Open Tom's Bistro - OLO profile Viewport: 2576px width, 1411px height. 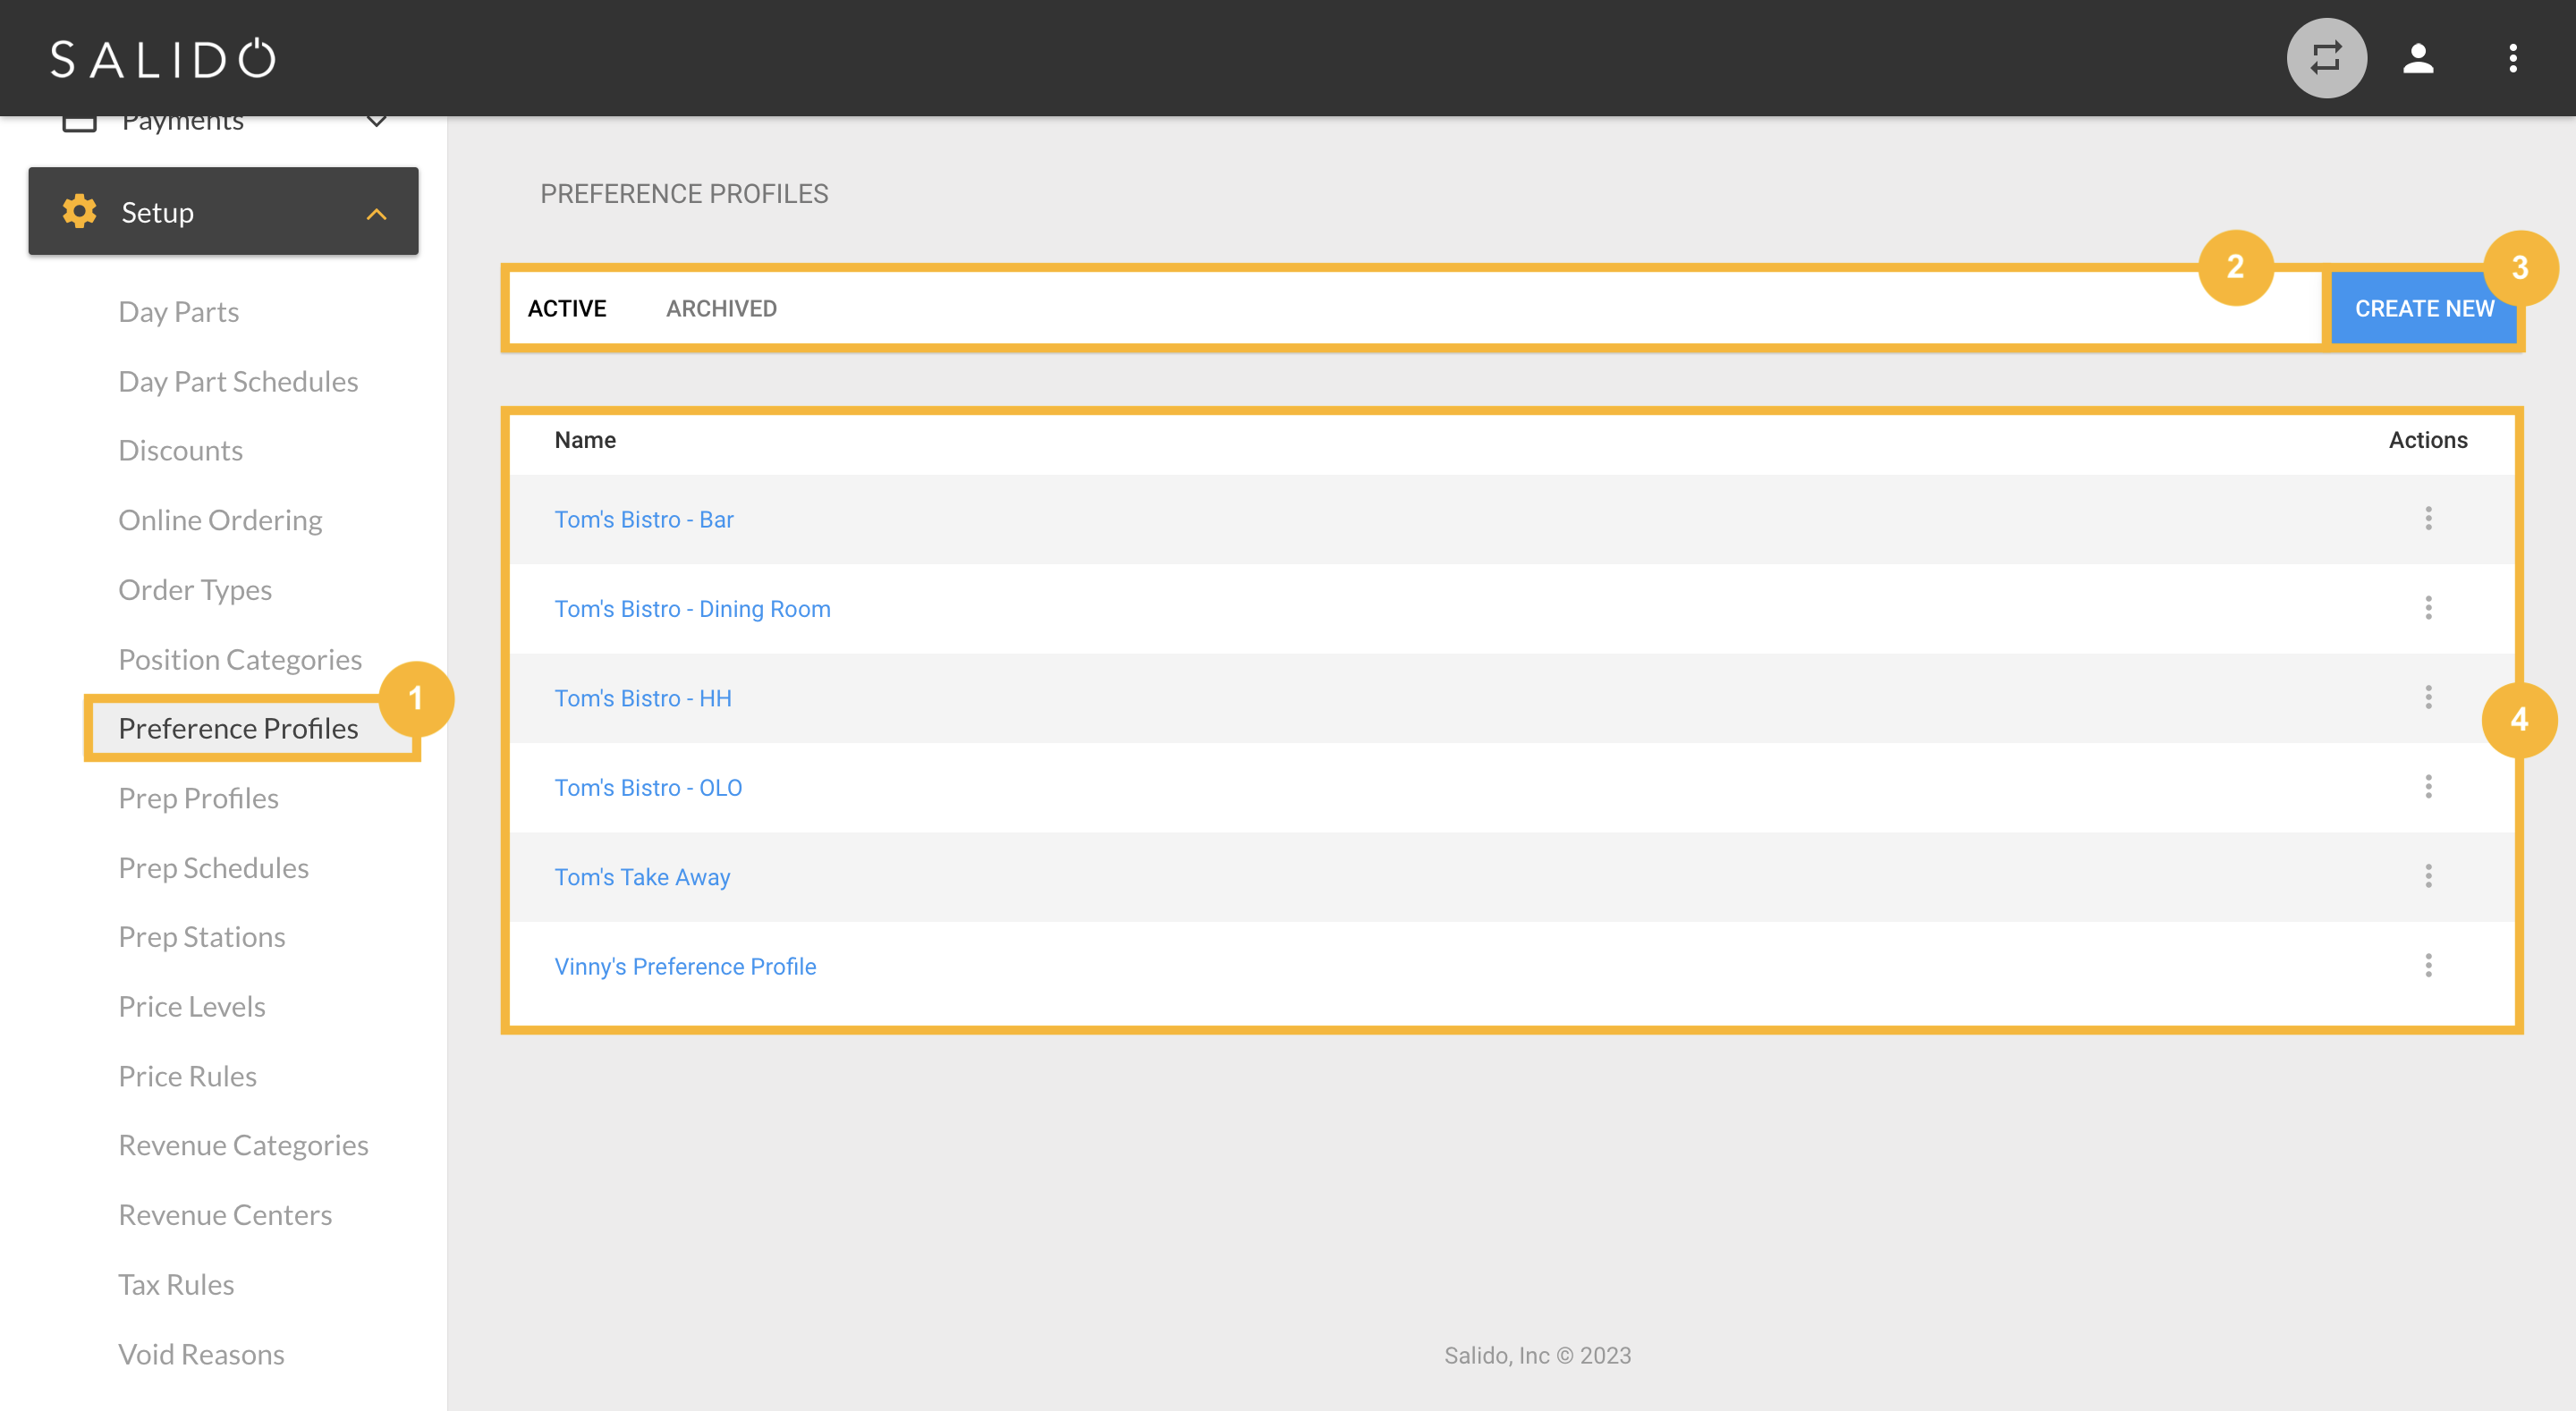(x=648, y=787)
